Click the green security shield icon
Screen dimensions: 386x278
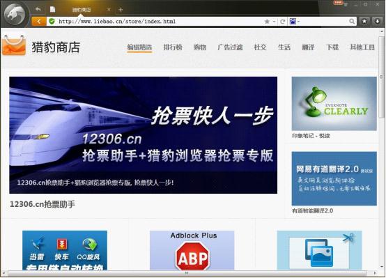point(52,22)
